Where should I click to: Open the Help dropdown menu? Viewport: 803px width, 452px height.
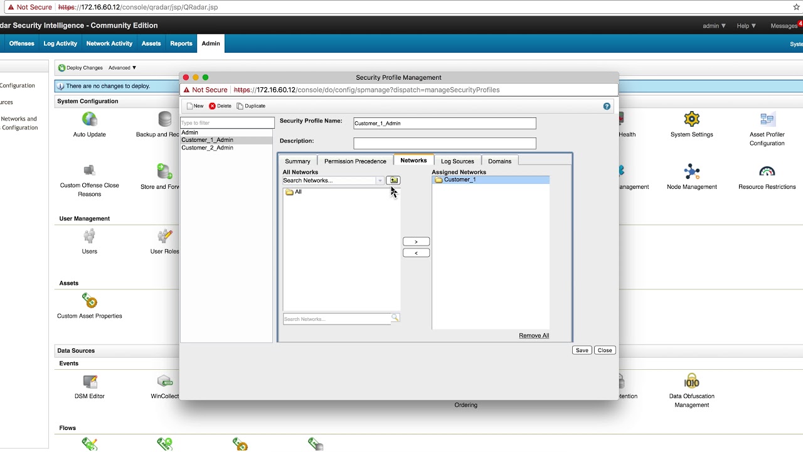point(747,26)
